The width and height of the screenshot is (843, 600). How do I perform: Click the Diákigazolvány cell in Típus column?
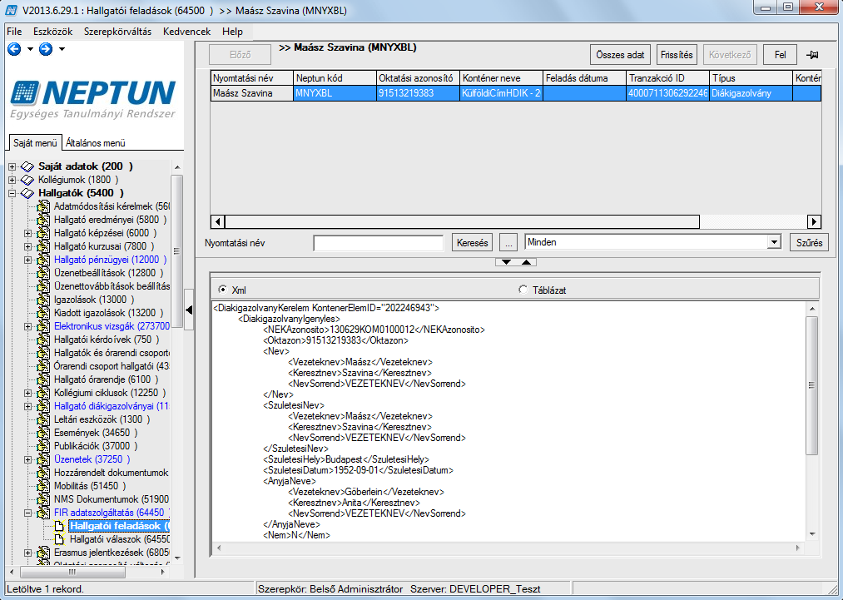[x=751, y=93]
